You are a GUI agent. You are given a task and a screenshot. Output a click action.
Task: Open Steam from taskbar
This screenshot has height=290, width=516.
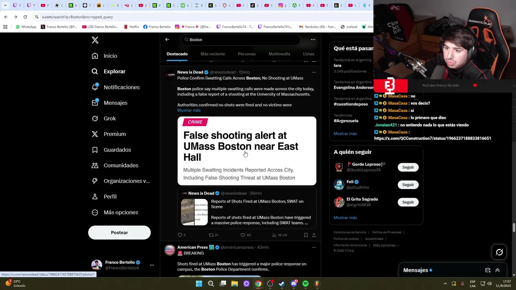pyautogui.click(x=282, y=284)
